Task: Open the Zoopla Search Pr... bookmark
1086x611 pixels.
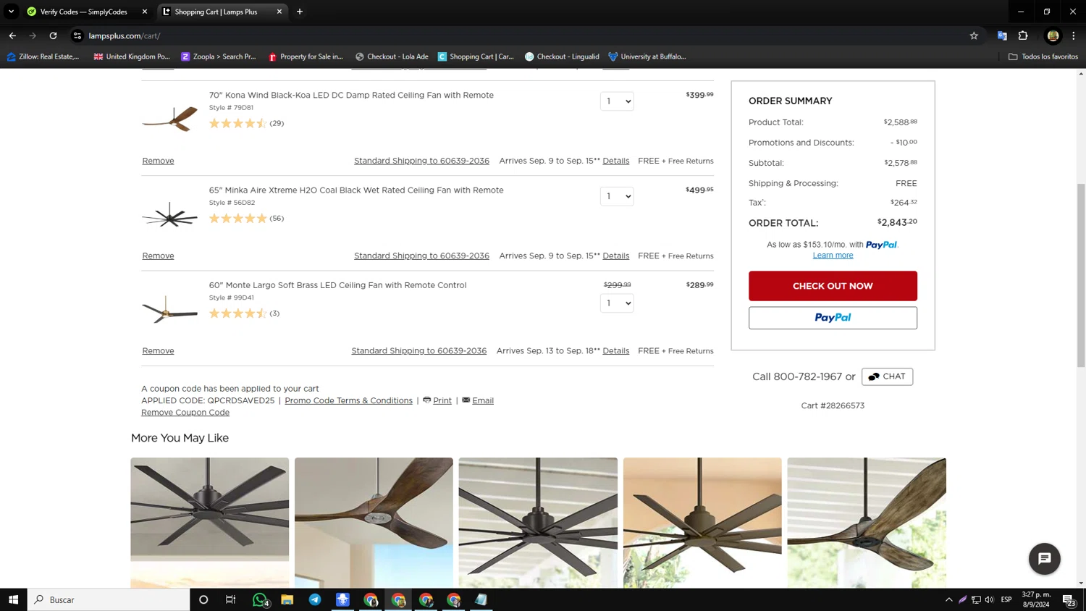Action: click(x=219, y=56)
